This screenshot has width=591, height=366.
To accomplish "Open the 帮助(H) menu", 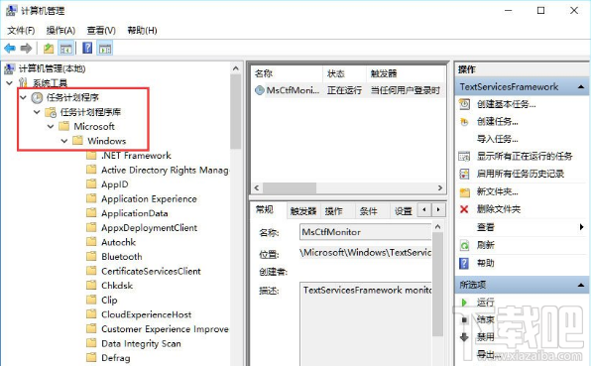I will coord(142,31).
